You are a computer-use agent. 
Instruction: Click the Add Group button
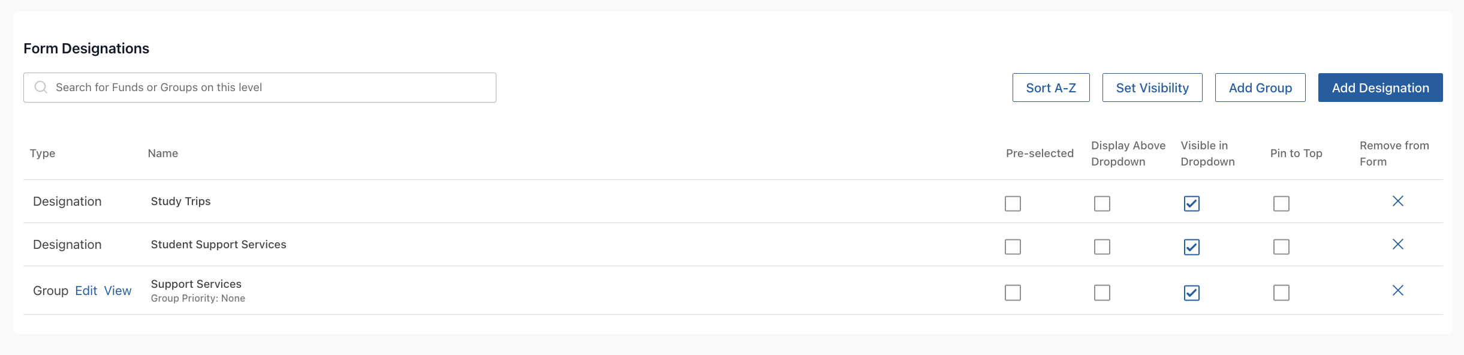1260,88
